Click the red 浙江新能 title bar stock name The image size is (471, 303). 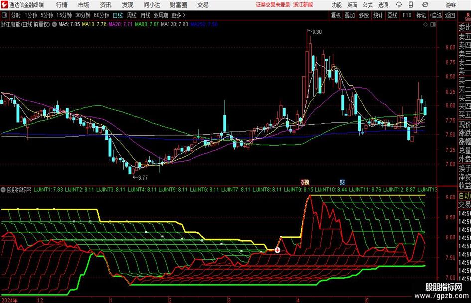[303, 5]
